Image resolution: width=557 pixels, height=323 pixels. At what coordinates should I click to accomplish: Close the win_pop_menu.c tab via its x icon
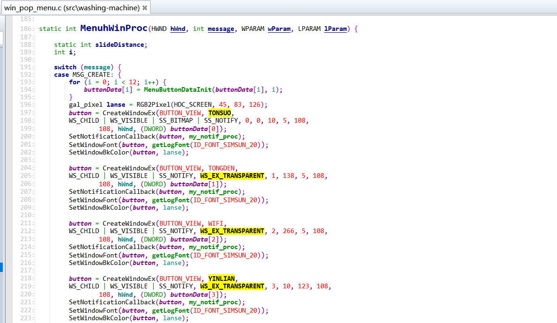[x=145, y=8]
